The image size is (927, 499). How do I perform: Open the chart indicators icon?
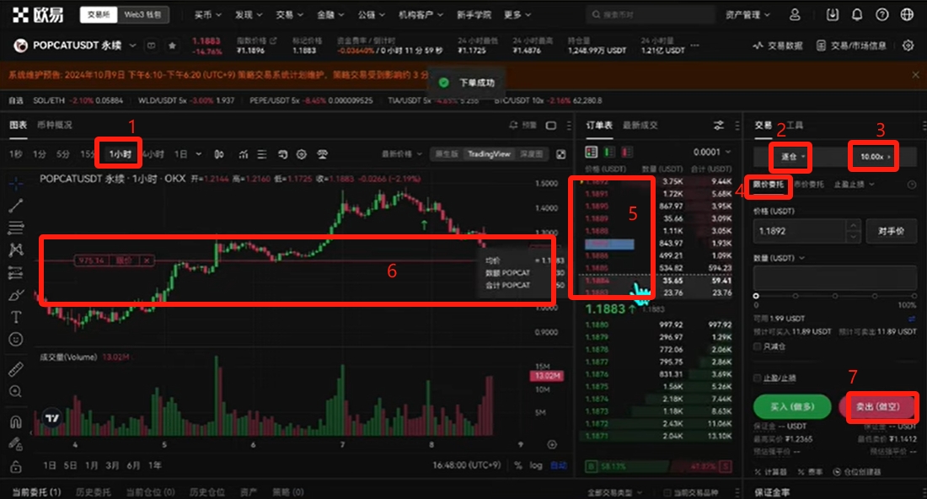coord(243,154)
